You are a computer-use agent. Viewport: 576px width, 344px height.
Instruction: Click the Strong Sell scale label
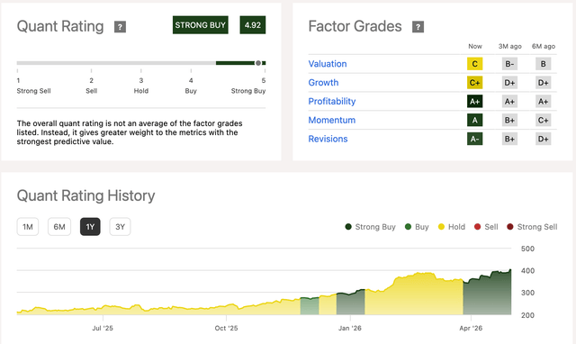[x=33, y=91]
